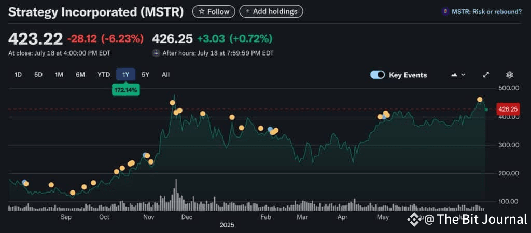Image resolution: width=531 pixels, height=233 pixels.
Task: Choose the YTD range
Action: (x=104, y=75)
